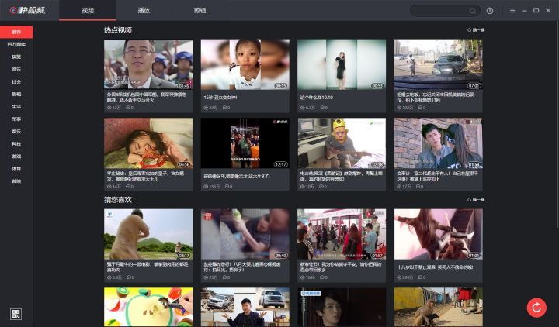Screen dimensions: 559x327
Task: Open the long-haired woman thumbnail 01:01
Action: [438, 234]
